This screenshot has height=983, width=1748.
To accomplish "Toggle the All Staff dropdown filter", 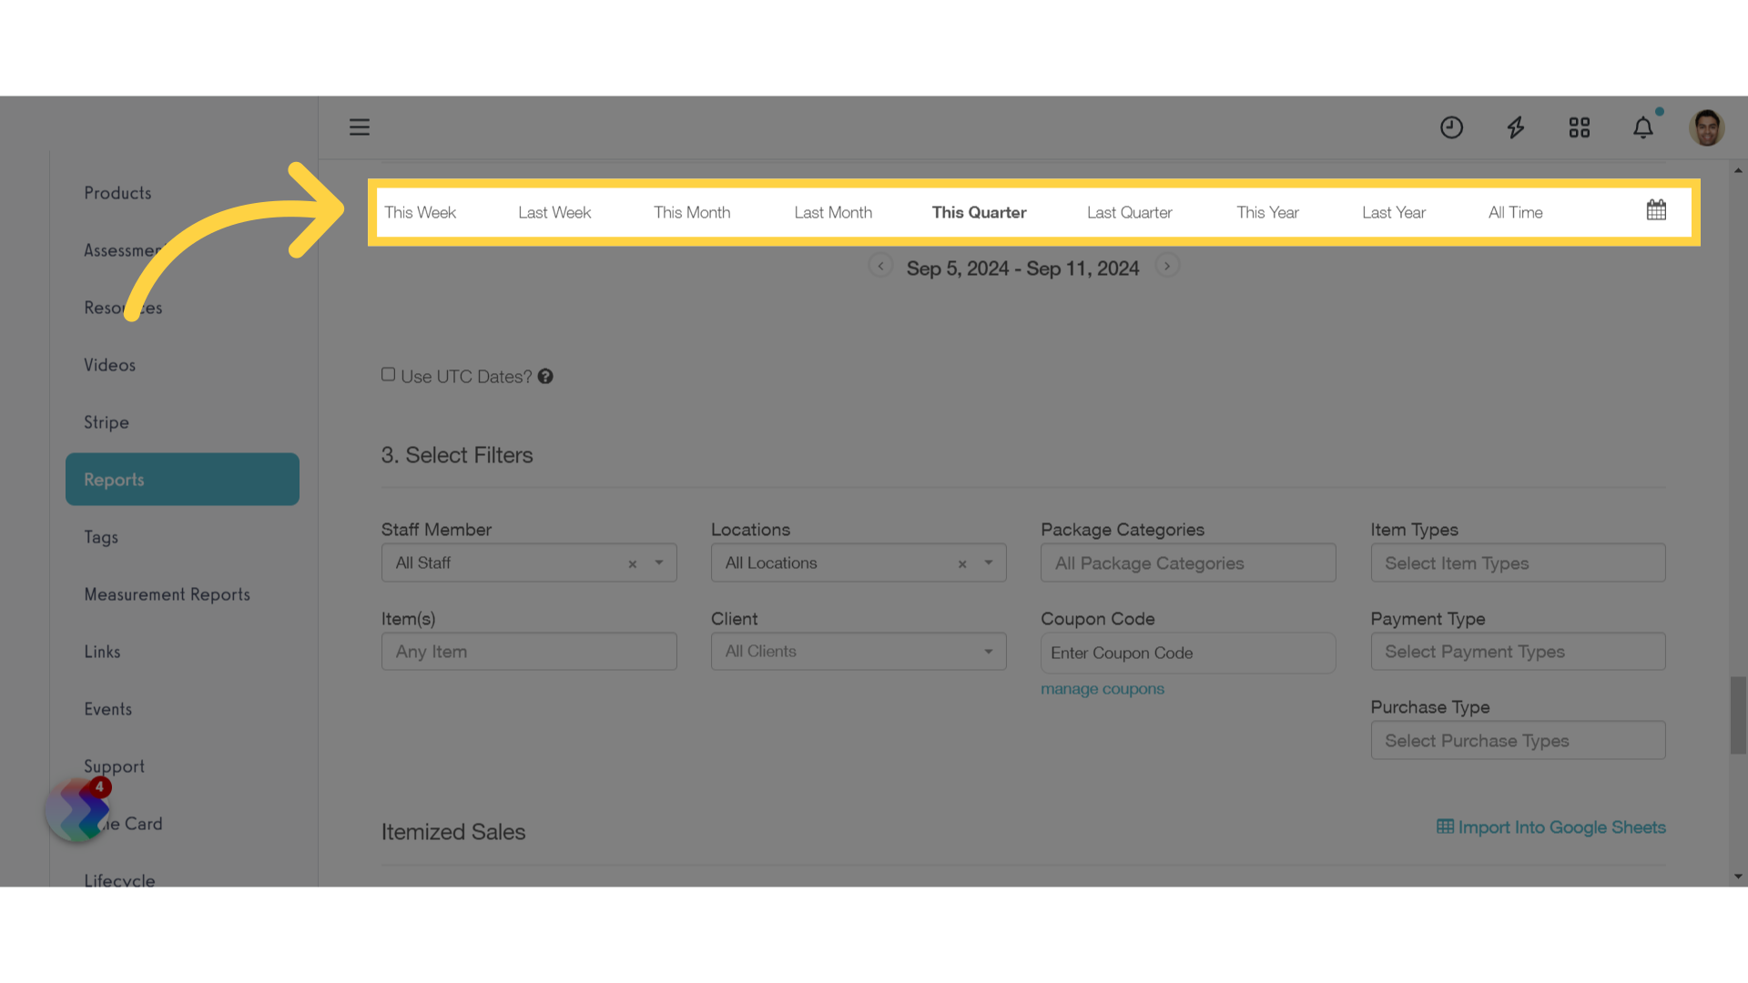I will pyautogui.click(x=658, y=562).
